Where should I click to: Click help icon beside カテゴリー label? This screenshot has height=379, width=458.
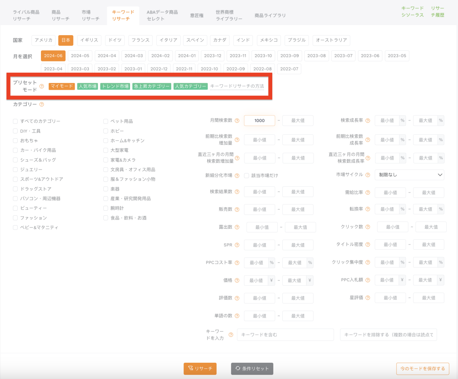[x=42, y=105]
